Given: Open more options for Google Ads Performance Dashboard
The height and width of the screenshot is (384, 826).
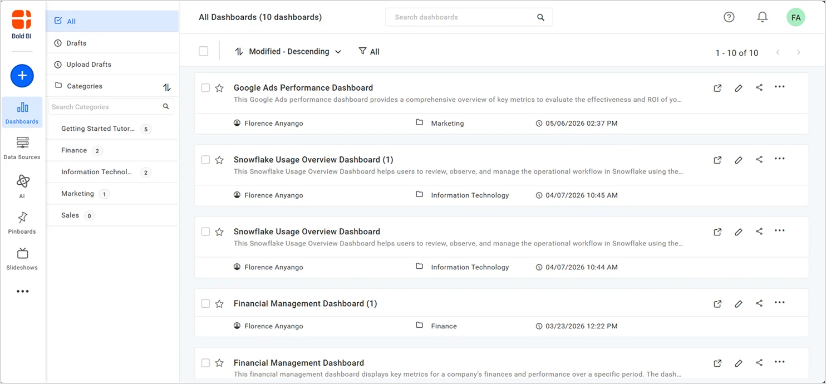Looking at the screenshot, I should 779,87.
